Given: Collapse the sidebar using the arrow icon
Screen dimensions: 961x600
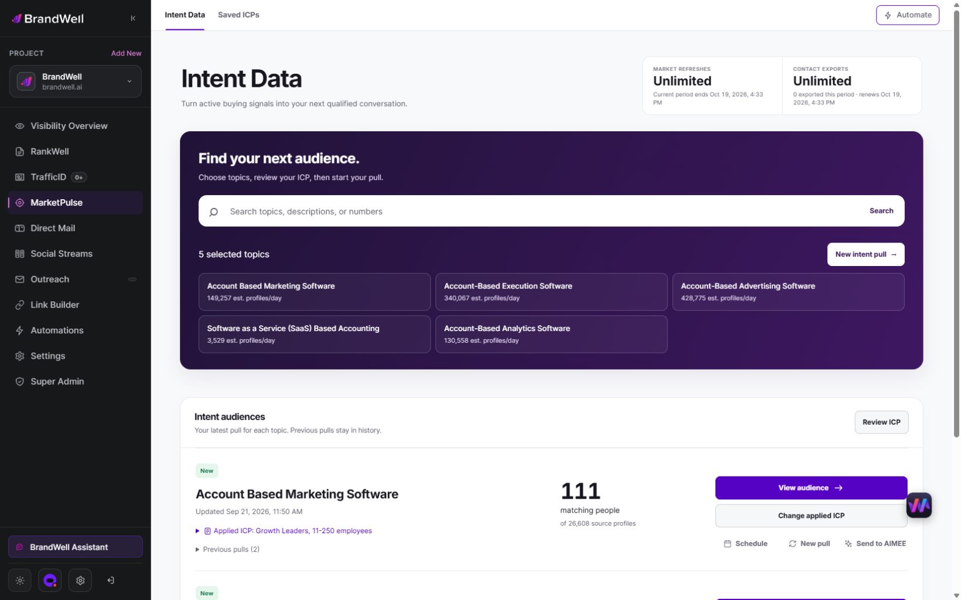Looking at the screenshot, I should (133, 18).
